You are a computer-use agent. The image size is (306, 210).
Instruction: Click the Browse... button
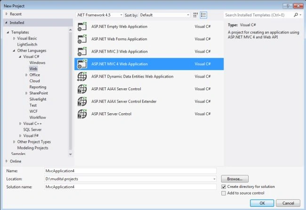235,179
